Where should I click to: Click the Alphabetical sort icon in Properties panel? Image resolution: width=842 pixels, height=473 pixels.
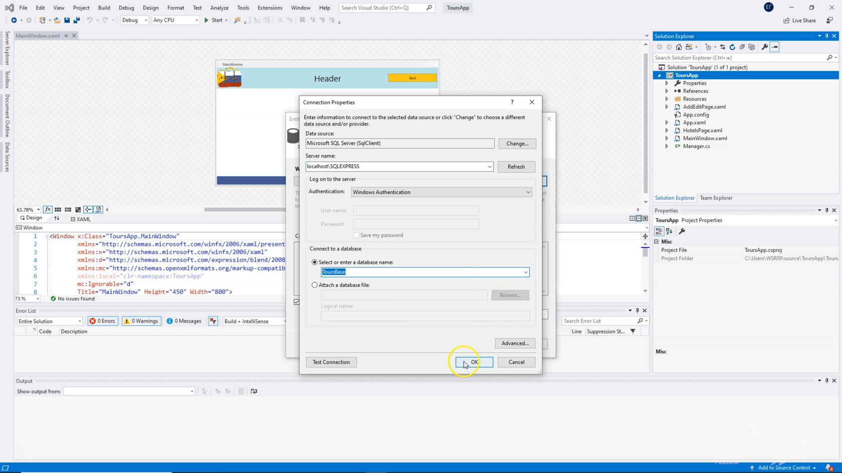point(669,231)
